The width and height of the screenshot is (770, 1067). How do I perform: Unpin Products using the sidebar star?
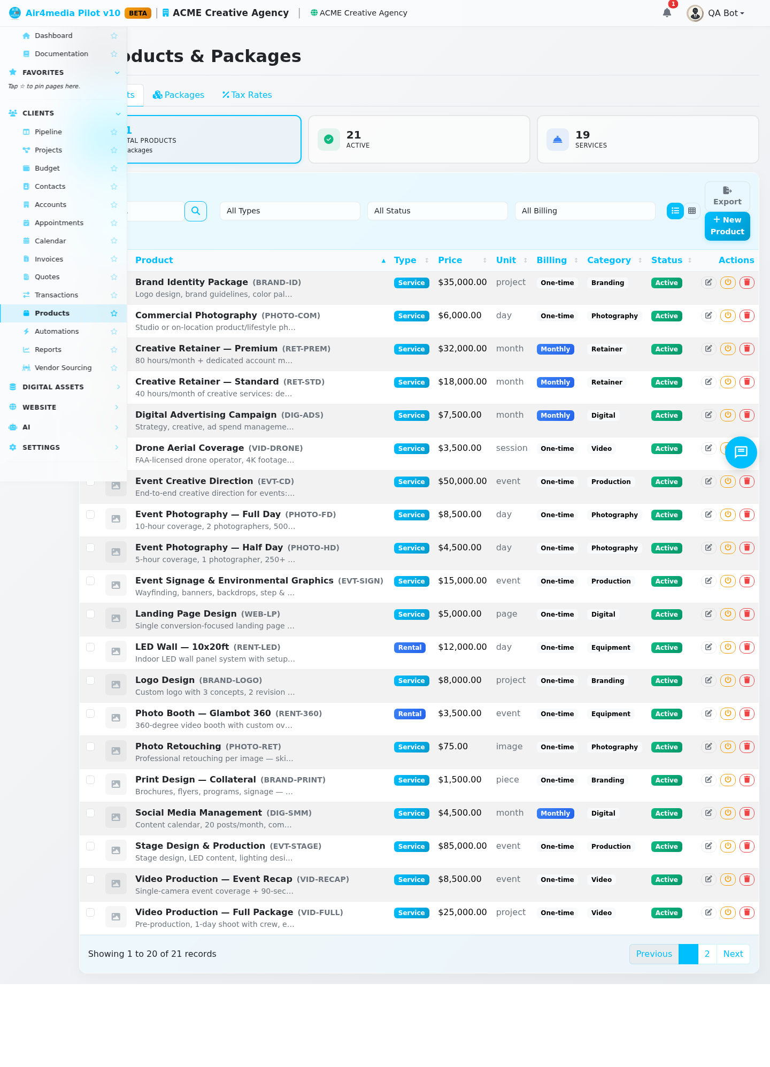114,313
